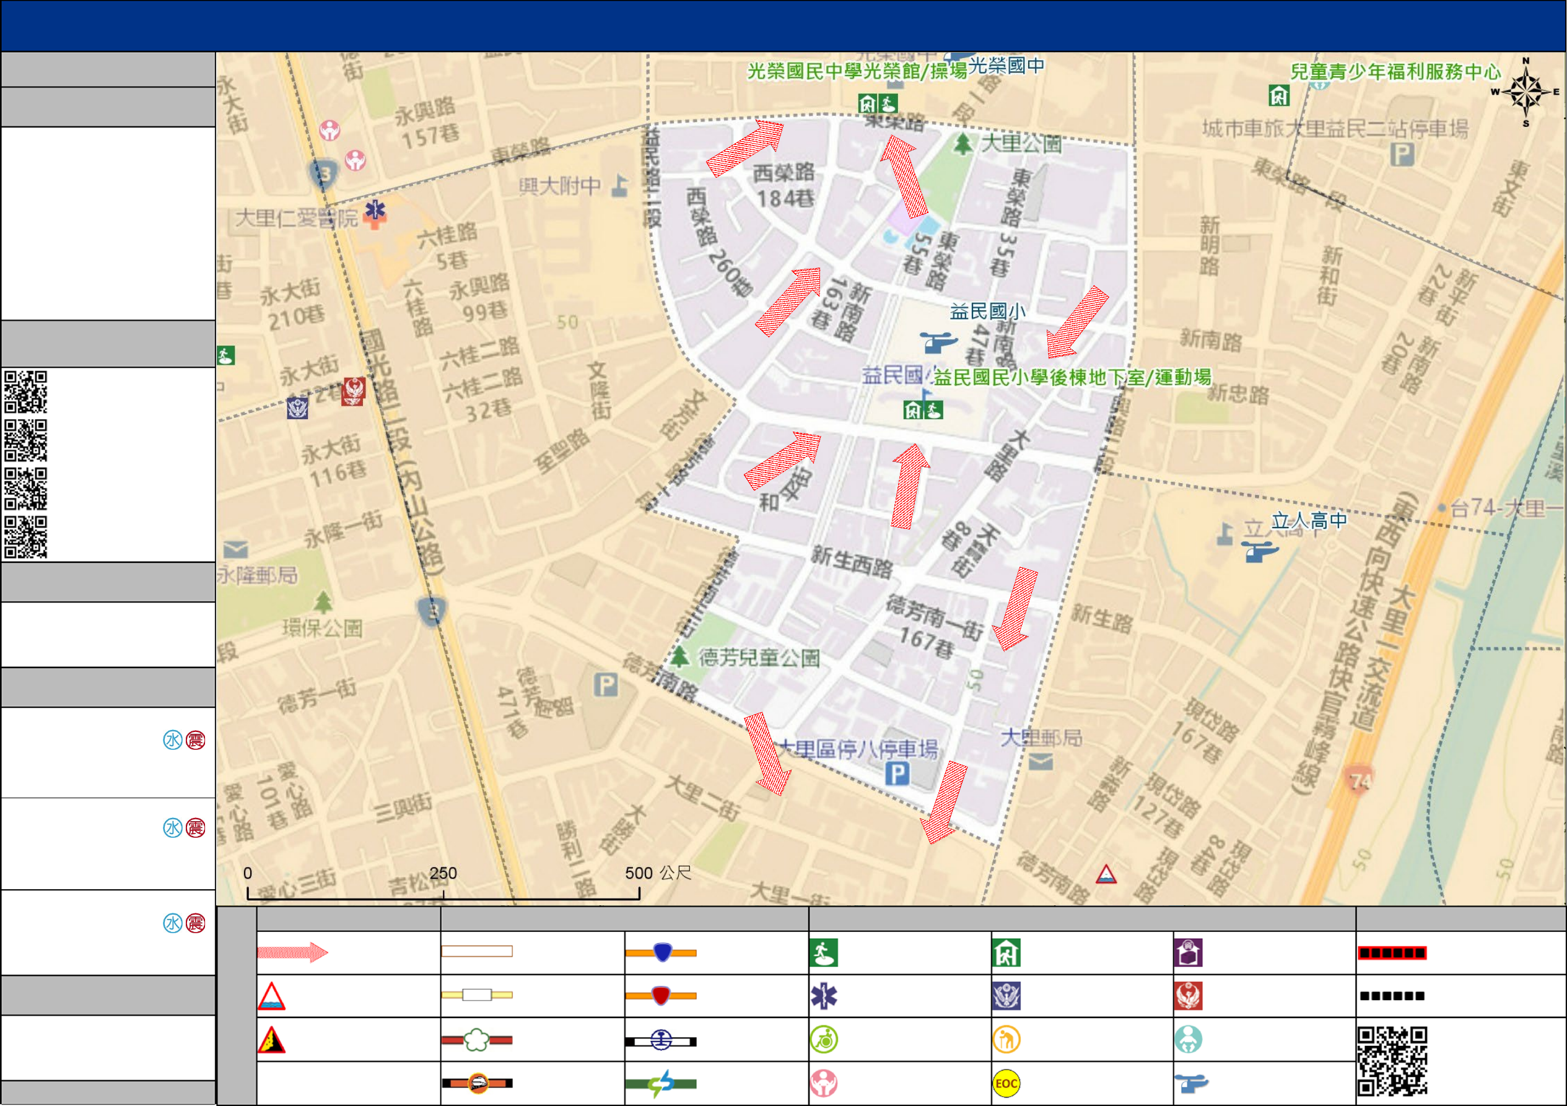Choose the green line with lightning emblem in the legend
1567x1106 pixels.
(661, 1084)
